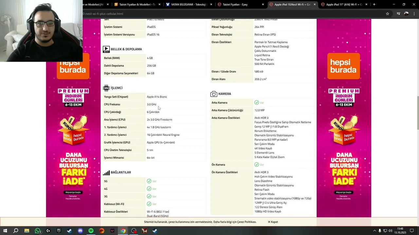
Task: Click the microphone tray icon
Action: click(x=380, y=231)
